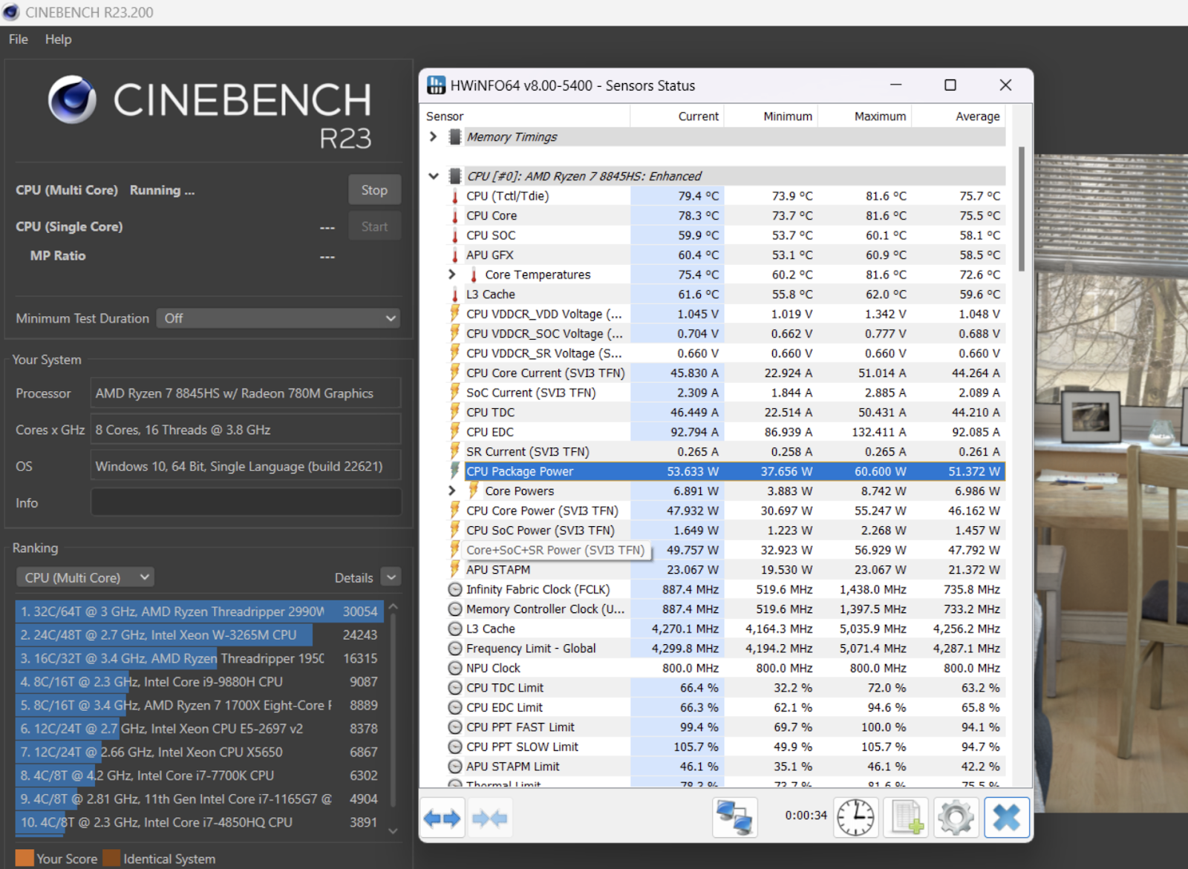Image resolution: width=1188 pixels, height=869 pixels.
Task: Click ranking list scroll down arrow
Action: pyautogui.click(x=394, y=831)
